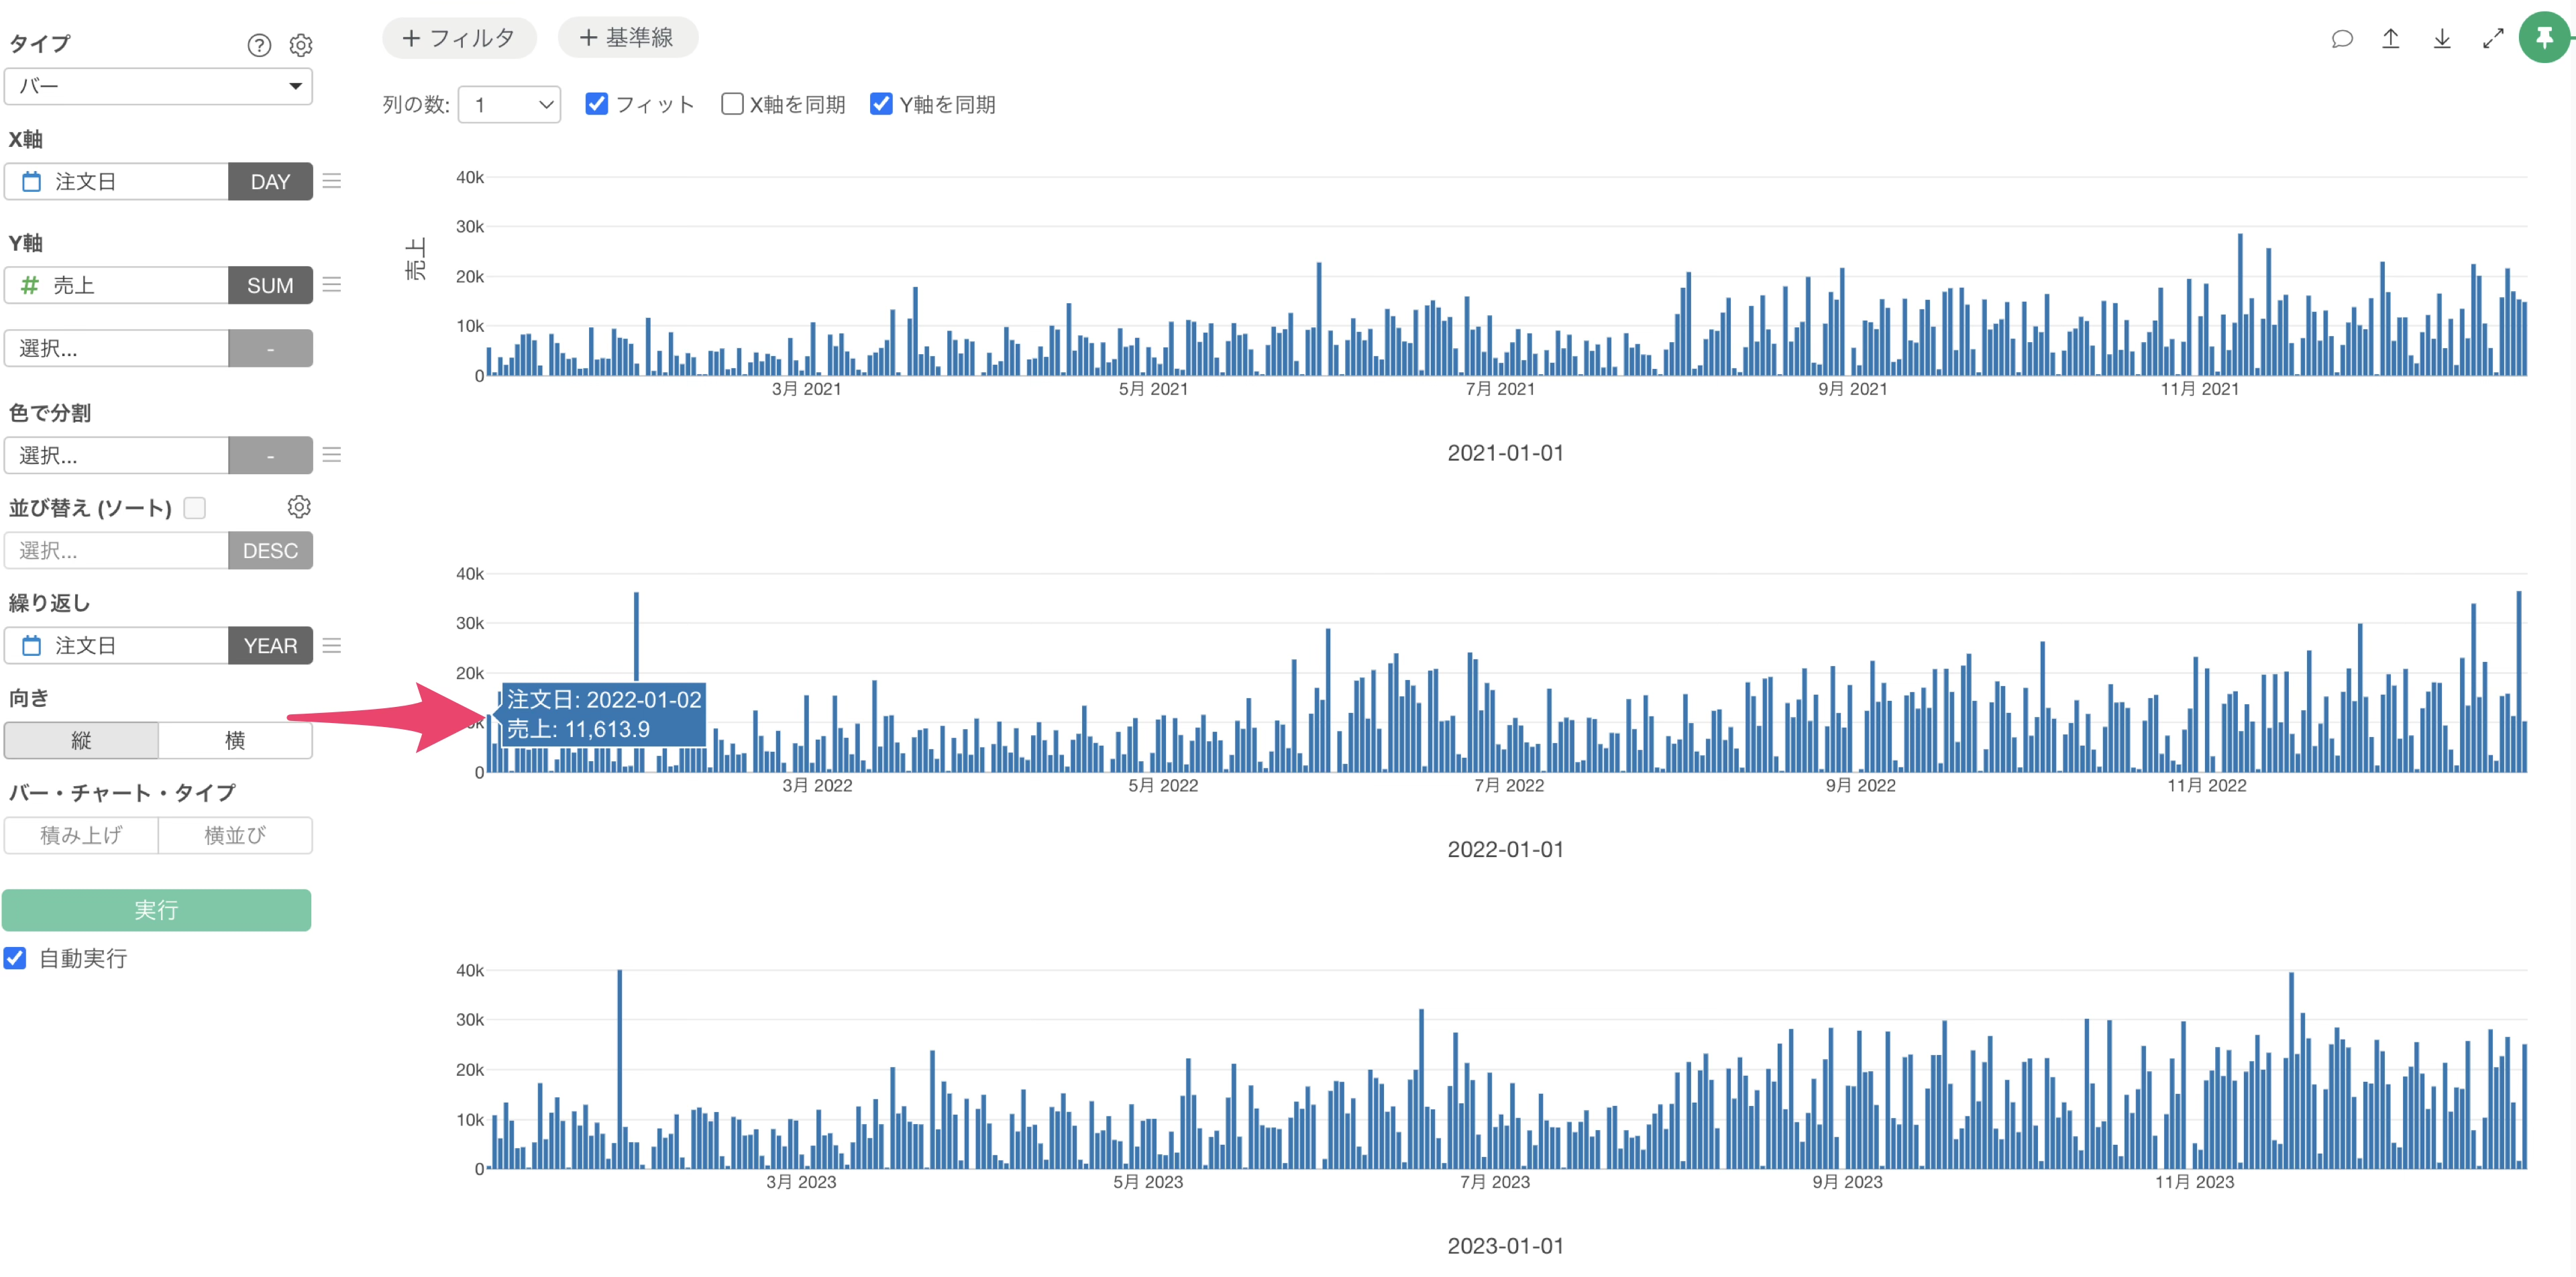Click the download arrow icon

click(x=2442, y=39)
